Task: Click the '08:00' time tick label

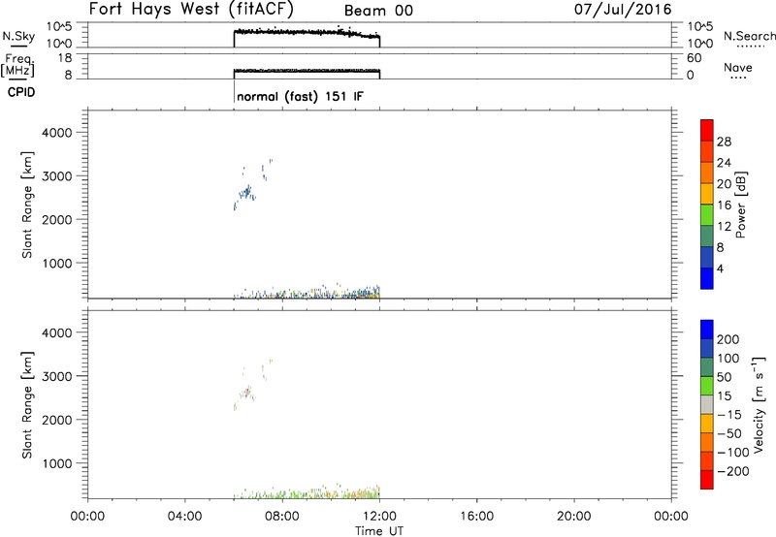Action: point(282,517)
